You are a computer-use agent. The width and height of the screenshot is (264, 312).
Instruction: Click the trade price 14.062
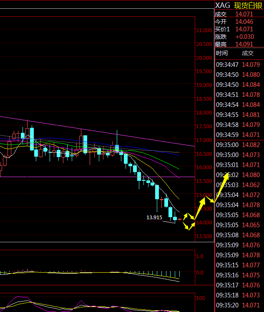pos(251,185)
